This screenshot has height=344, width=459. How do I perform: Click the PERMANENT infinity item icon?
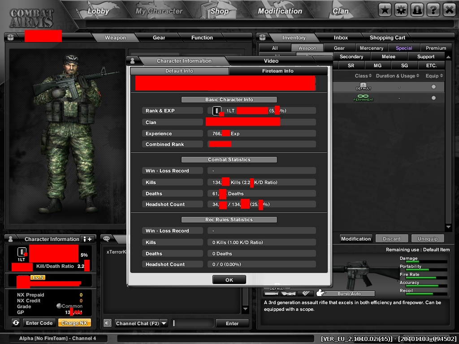pyautogui.click(x=363, y=98)
